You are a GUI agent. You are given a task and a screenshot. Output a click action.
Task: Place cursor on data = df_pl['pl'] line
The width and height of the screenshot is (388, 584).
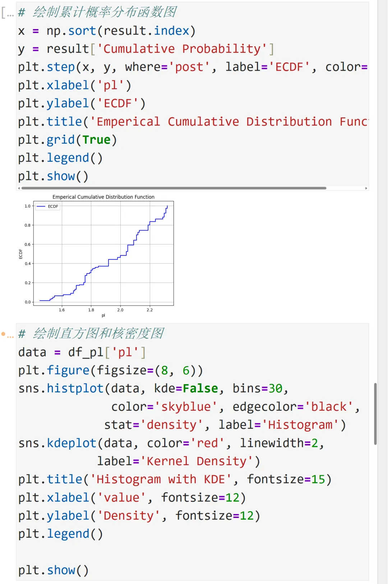[x=82, y=352]
